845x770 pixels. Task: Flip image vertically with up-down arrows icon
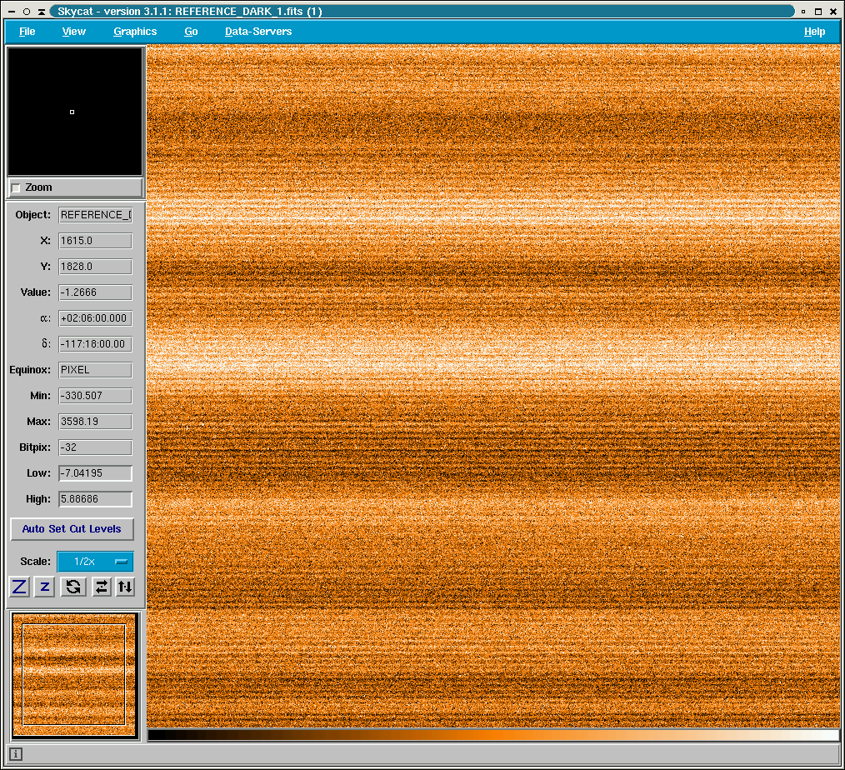pos(125,587)
